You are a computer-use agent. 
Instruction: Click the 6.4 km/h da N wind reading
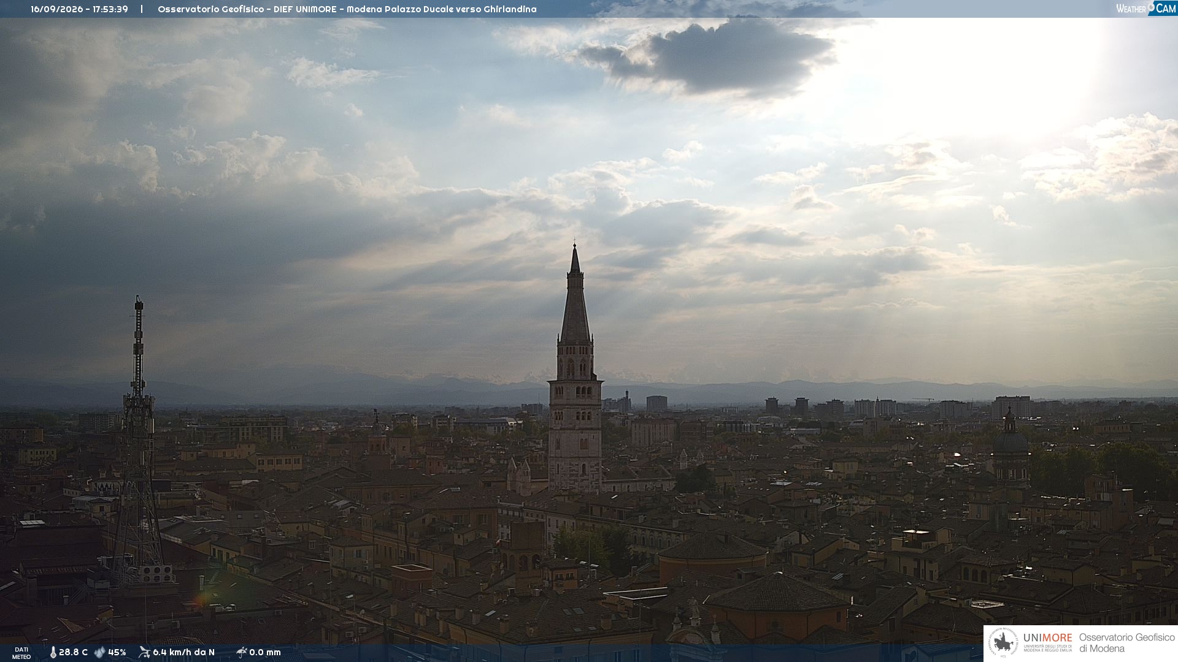(x=183, y=652)
